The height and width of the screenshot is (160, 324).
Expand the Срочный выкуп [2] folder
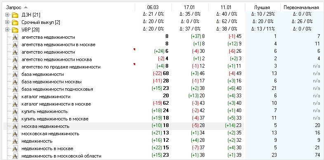(7, 22)
